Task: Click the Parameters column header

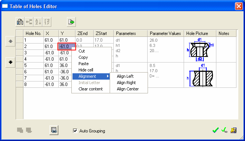Action: [x=130, y=33]
